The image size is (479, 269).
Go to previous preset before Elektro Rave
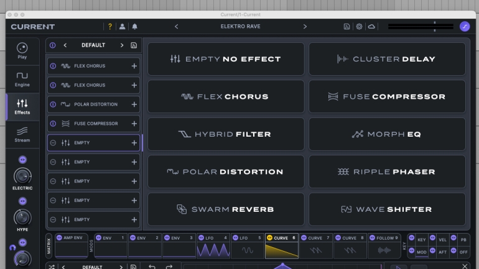(x=176, y=27)
